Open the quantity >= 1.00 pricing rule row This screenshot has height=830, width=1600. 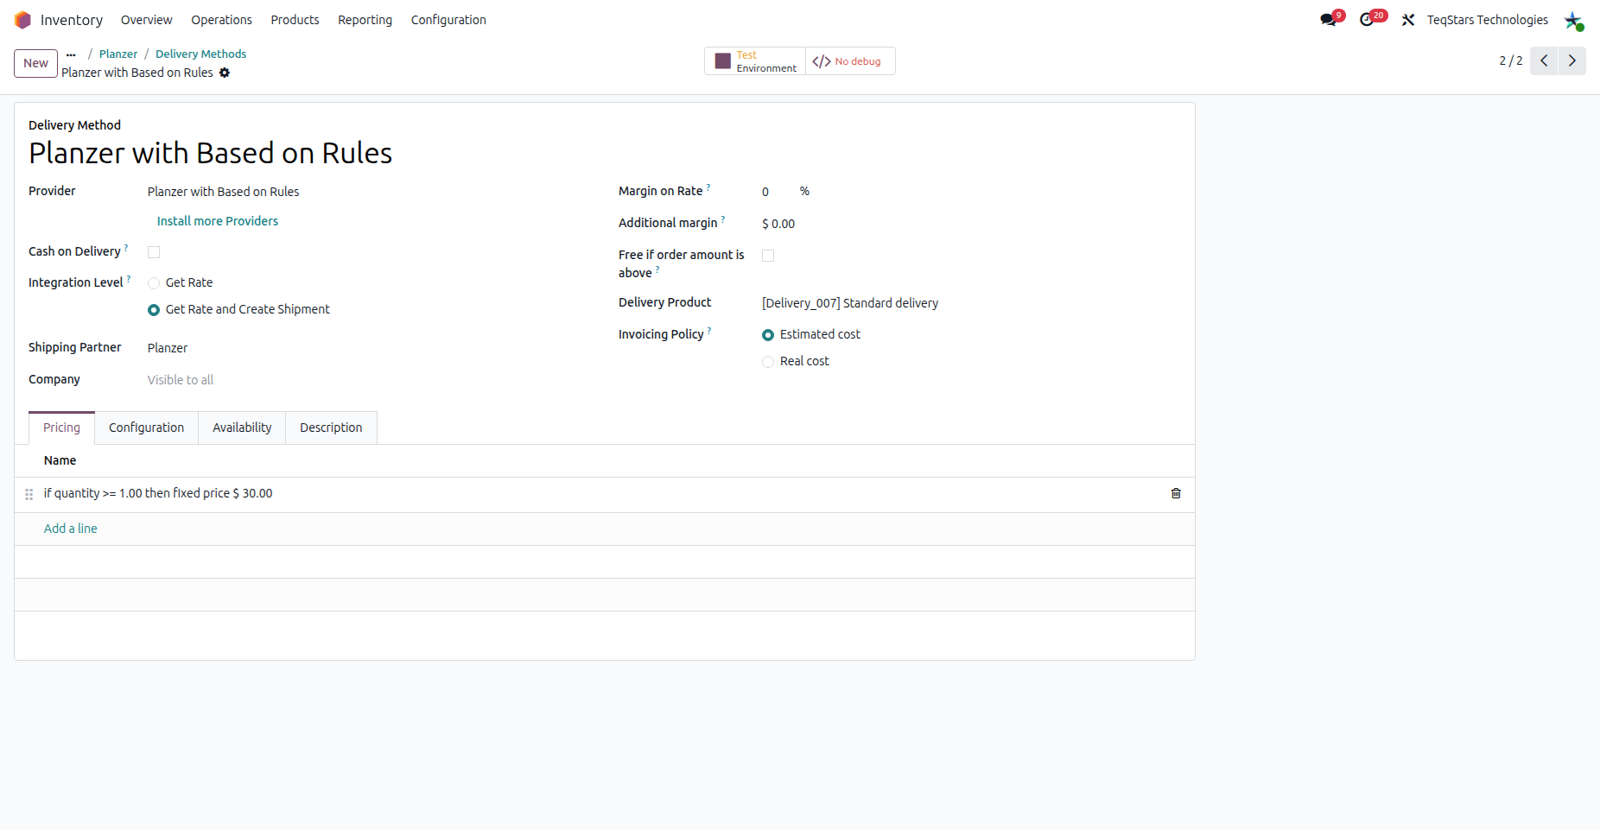pyautogui.click(x=605, y=494)
